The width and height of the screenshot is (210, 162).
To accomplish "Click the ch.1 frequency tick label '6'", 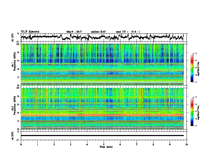I will click(18, 61).
